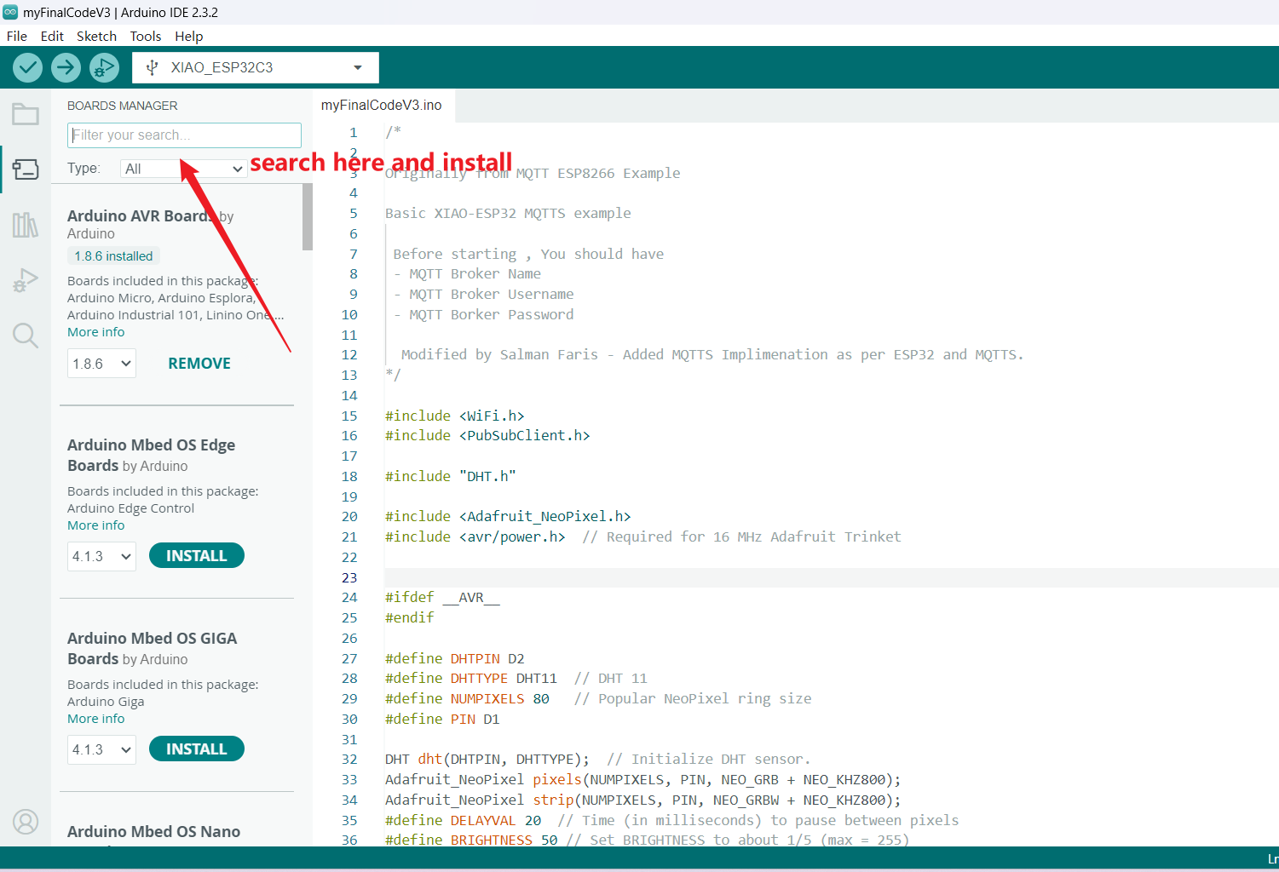Start the debugger with toolbar icon

click(104, 67)
